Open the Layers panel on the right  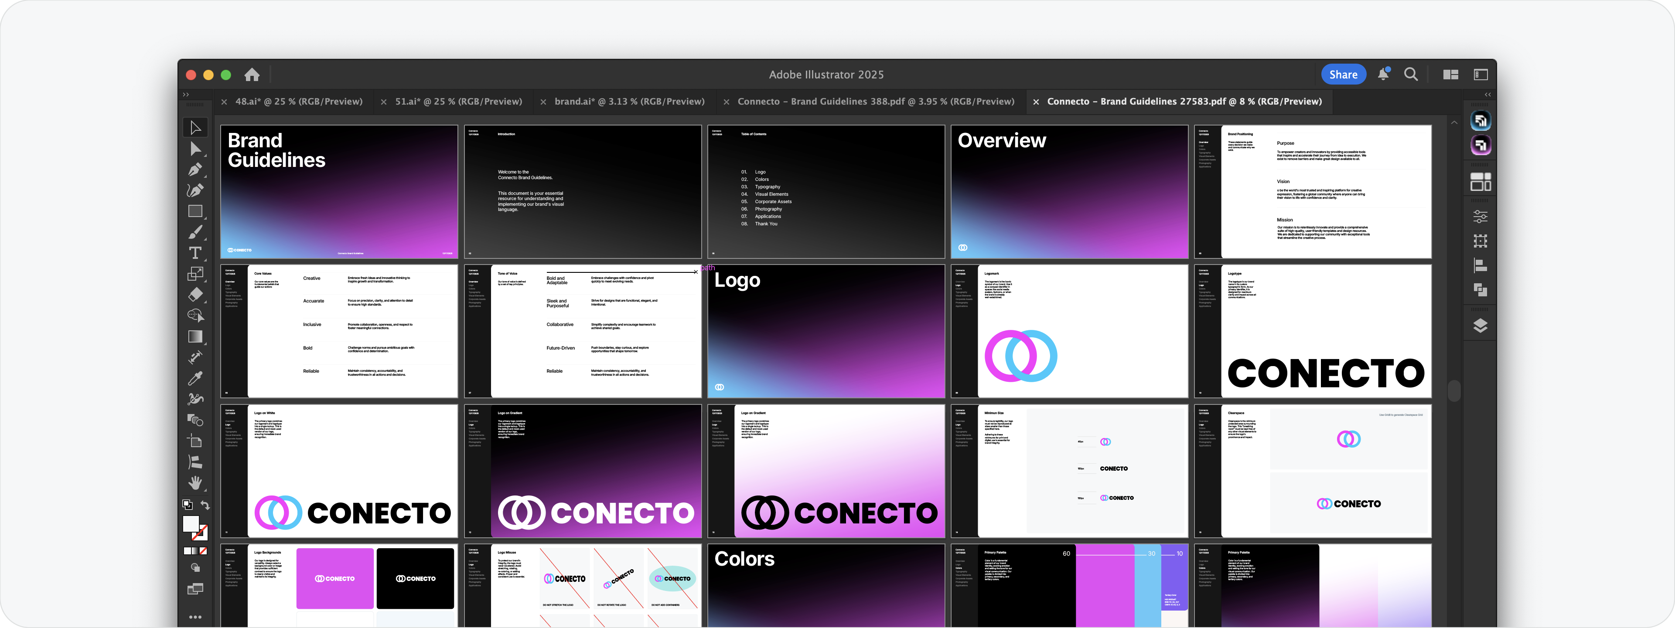(1481, 325)
